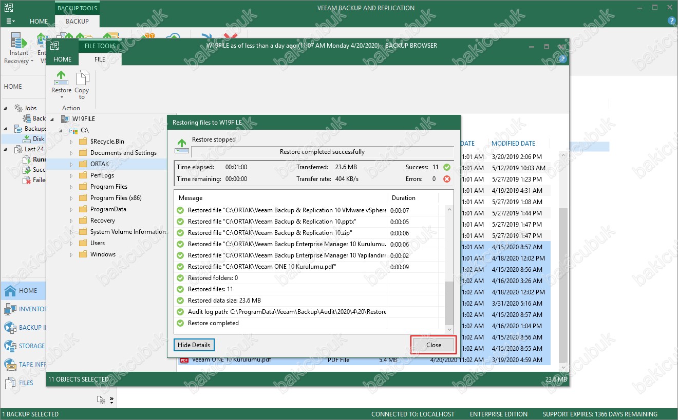
Task: Click the folder icon beside Users
Action: click(83, 243)
